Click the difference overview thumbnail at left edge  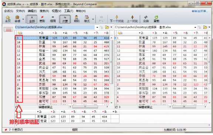point(9,29)
